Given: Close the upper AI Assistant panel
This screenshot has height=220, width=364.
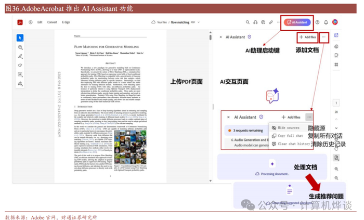Looking at the screenshot, I should click(221, 37).
